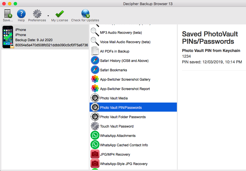
Task: Select Safari History (iOS8 and Above)
Action: 133,61
